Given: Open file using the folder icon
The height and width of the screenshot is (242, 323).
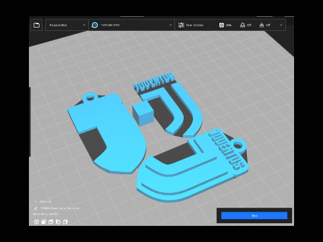Looking at the screenshot, I should (x=36, y=25).
